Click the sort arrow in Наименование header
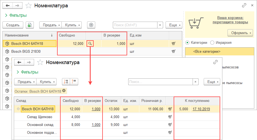The height and width of the screenshot is (140, 257). [x=52, y=35]
